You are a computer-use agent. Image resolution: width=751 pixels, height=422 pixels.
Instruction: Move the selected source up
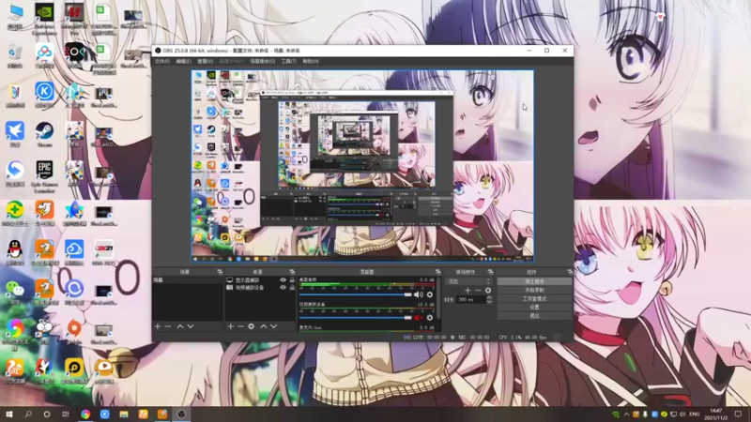(264, 326)
